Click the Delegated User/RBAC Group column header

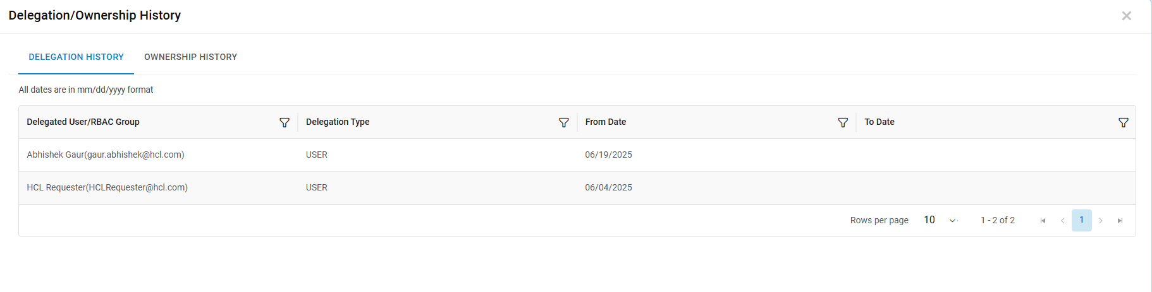point(83,122)
